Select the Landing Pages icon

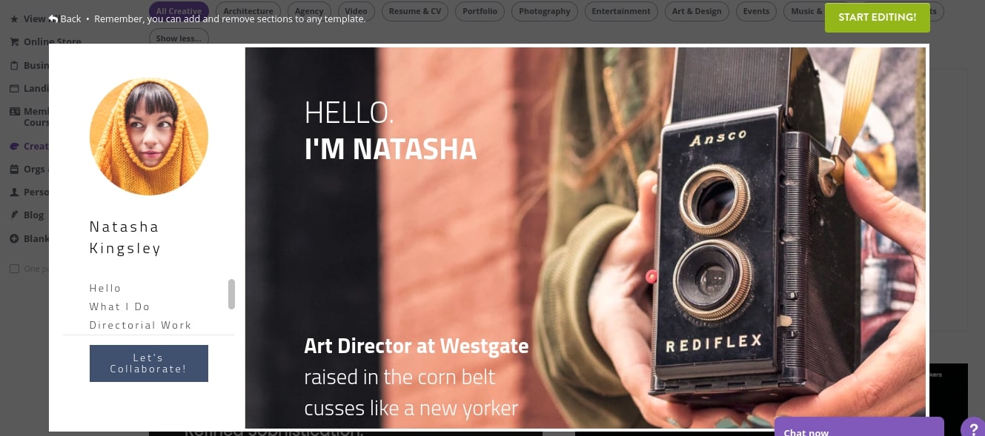click(14, 88)
